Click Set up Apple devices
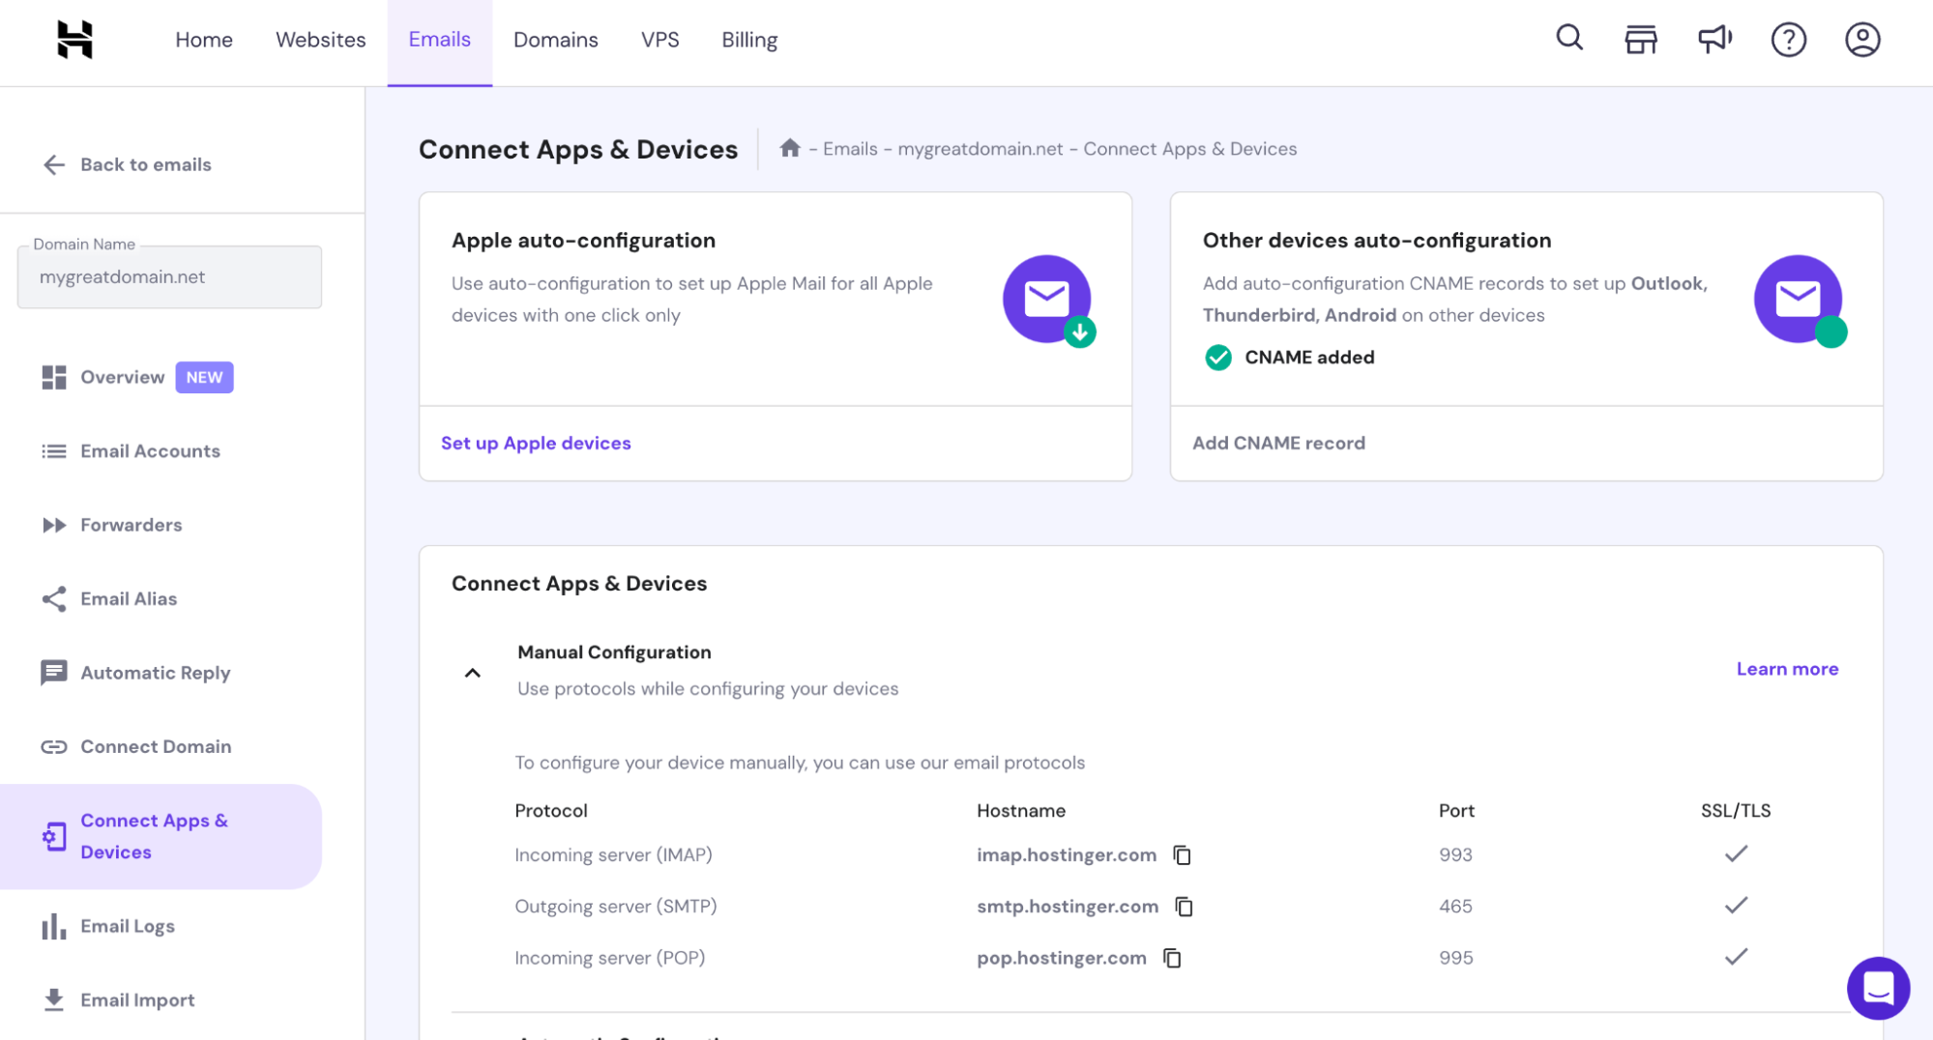This screenshot has width=1933, height=1040. point(536,443)
